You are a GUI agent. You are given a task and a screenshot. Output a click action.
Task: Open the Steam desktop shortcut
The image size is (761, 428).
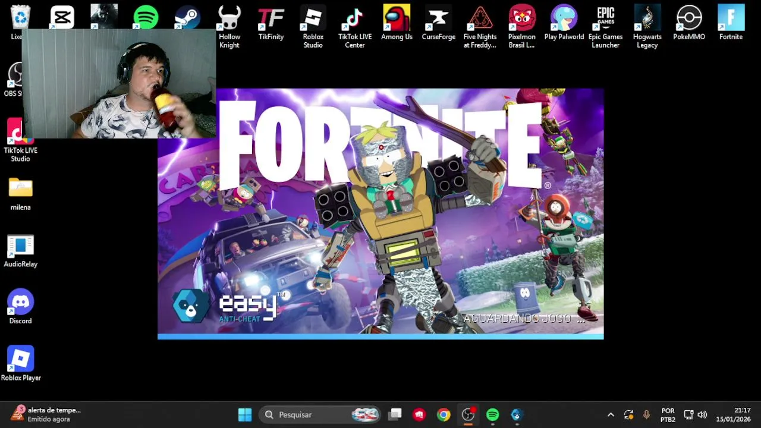pos(187,17)
